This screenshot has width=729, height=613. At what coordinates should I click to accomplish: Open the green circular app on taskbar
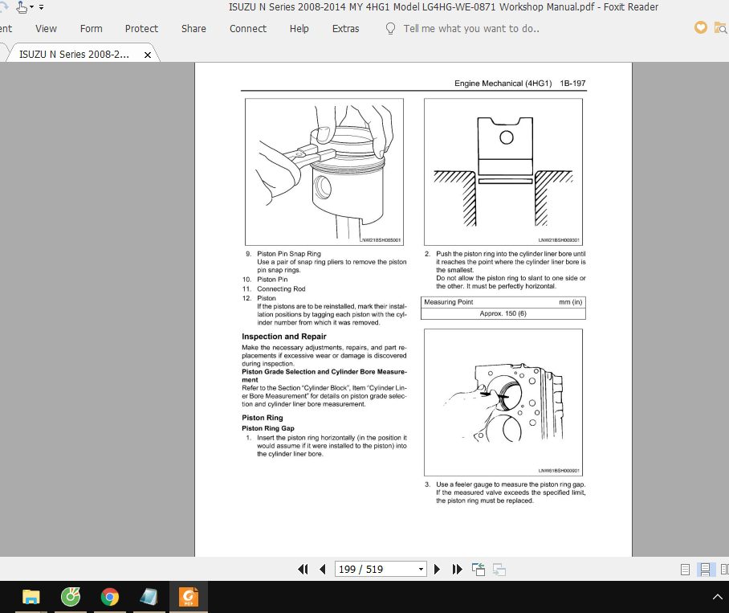click(70, 597)
